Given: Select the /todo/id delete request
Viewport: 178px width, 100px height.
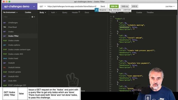Looking at the screenshot, I should (x=19, y=67).
